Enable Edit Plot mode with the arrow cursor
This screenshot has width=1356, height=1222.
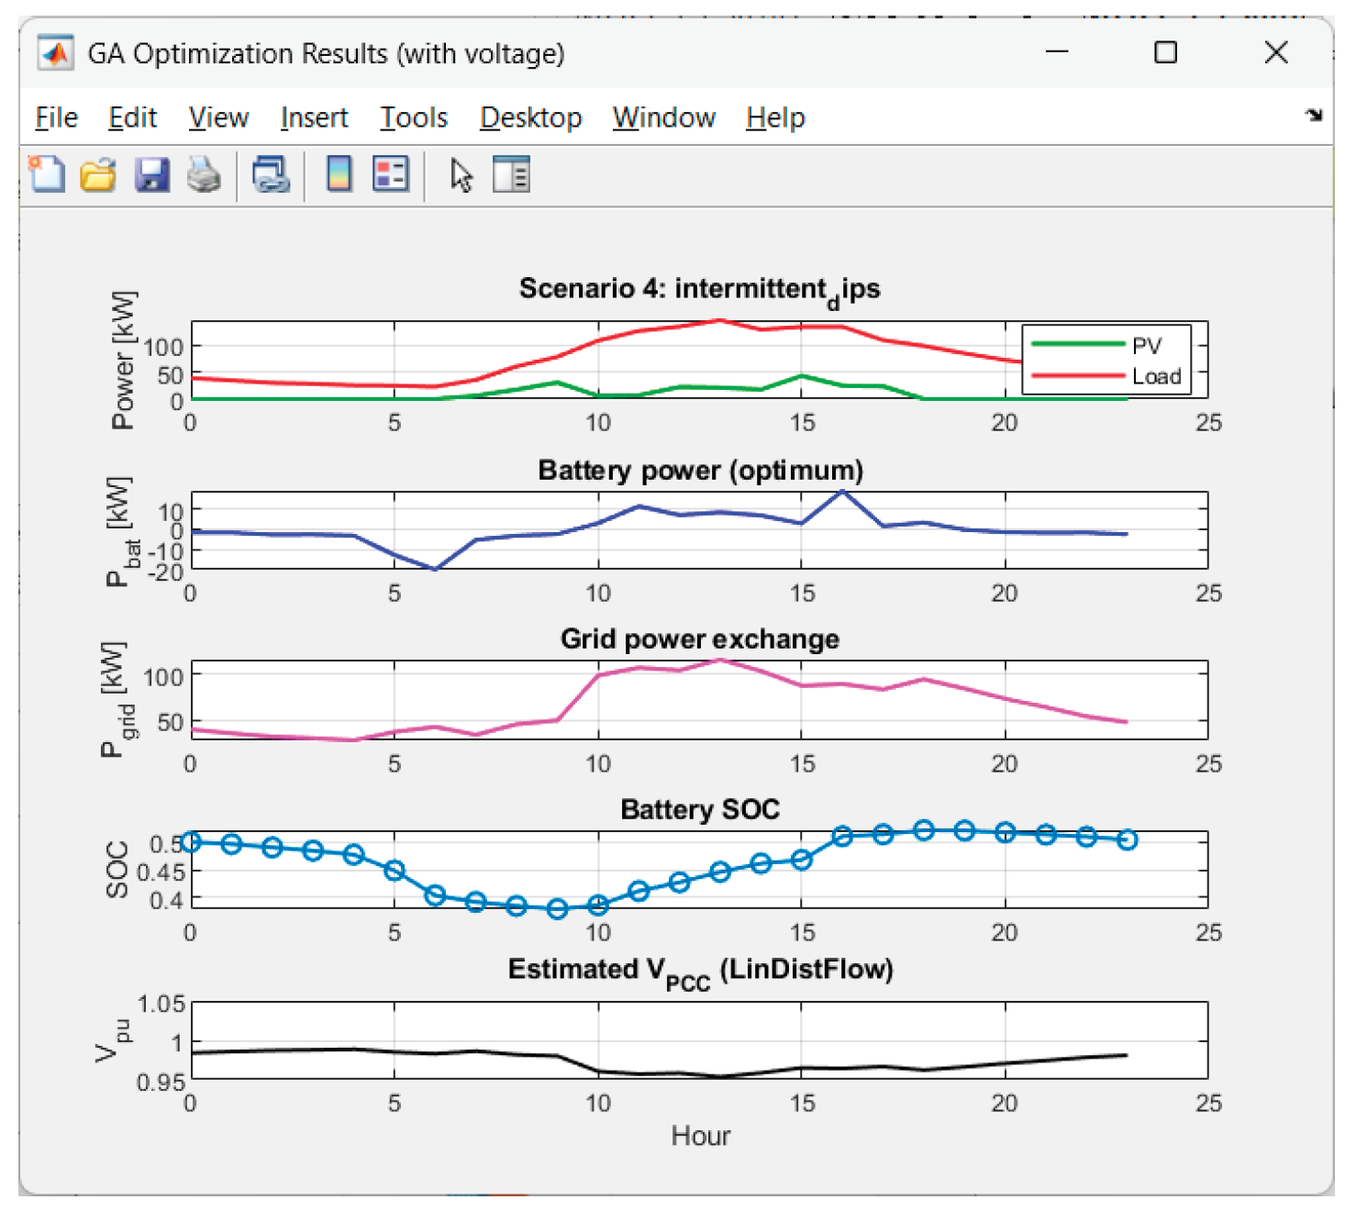coord(461,174)
